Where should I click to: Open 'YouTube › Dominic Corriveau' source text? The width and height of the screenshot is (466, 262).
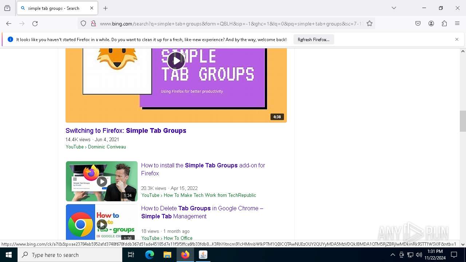point(96,147)
